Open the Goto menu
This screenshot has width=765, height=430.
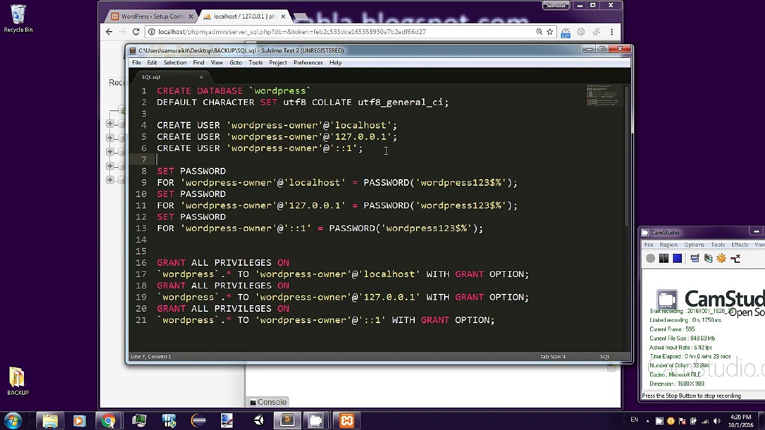tap(235, 63)
